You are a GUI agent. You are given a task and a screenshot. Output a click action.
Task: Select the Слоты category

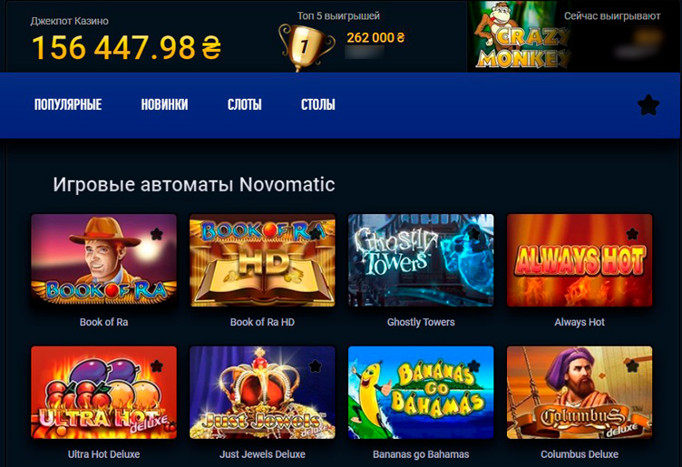tap(245, 105)
